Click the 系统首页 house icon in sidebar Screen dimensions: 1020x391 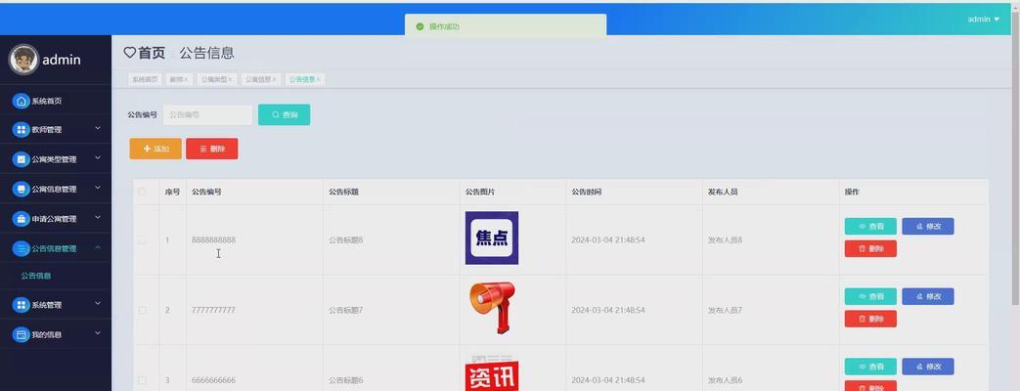(22, 101)
